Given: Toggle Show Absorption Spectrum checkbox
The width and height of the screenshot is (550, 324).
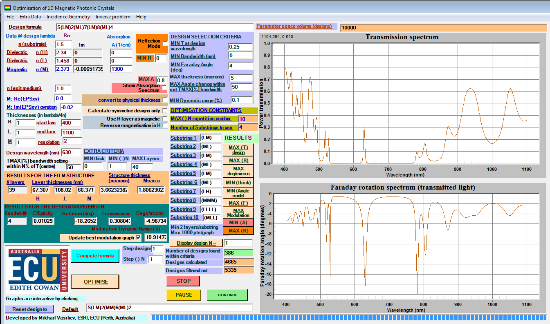Looking at the screenshot, I should pyautogui.click(x=164, y=87).
